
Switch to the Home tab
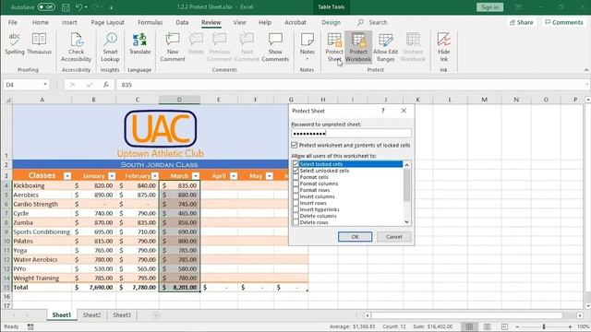point(41,22)
